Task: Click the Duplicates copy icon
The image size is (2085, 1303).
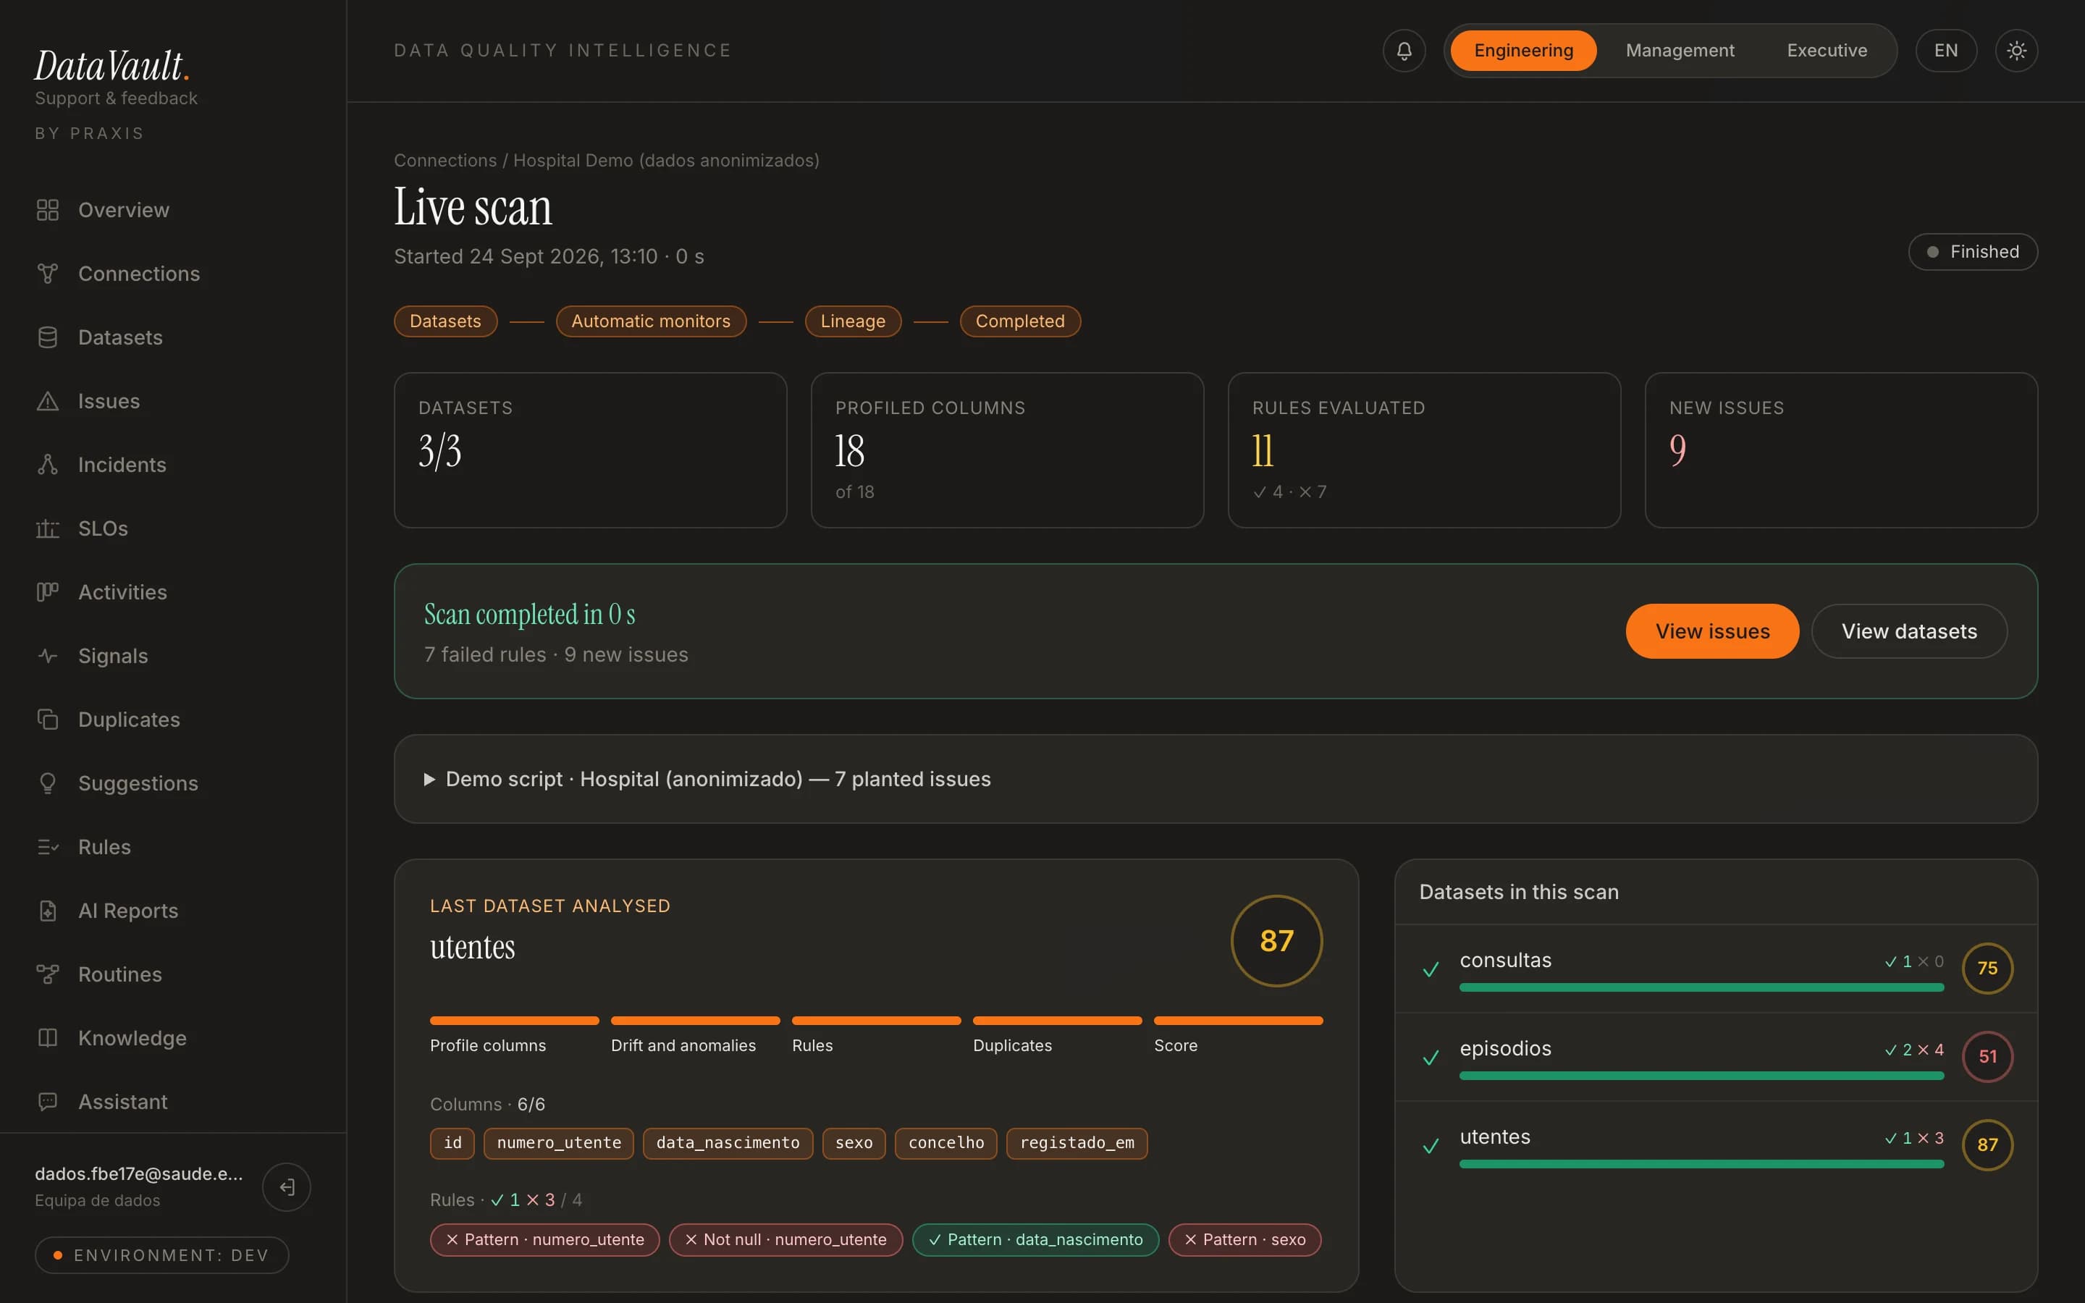Action: point(47,720)
